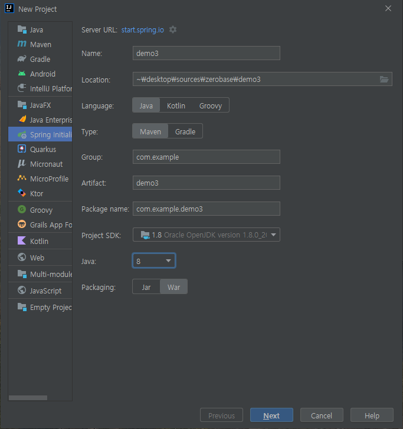Viewport: 403px width, 429px height.
Task: Select Maven in the project list
Action: (x=40, y=44)
